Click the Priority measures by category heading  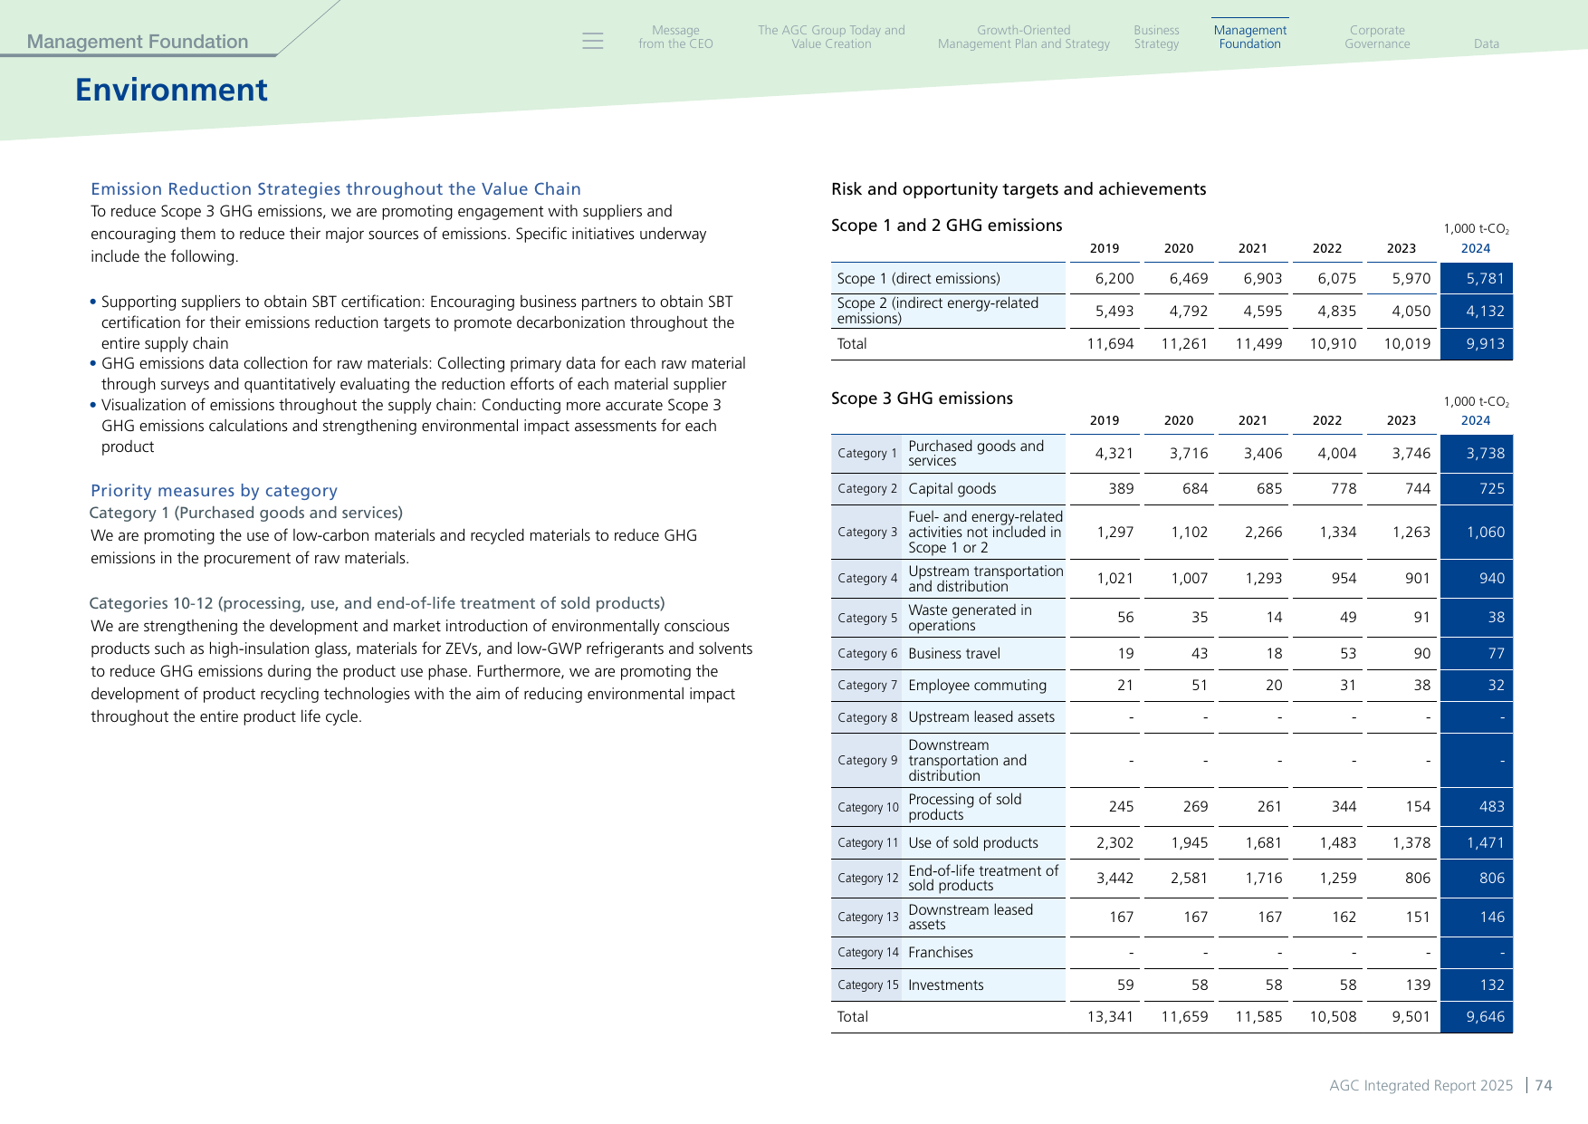(x=214, y=490)
